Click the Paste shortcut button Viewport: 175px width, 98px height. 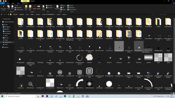pyautogui.click(x=19, y=10)
